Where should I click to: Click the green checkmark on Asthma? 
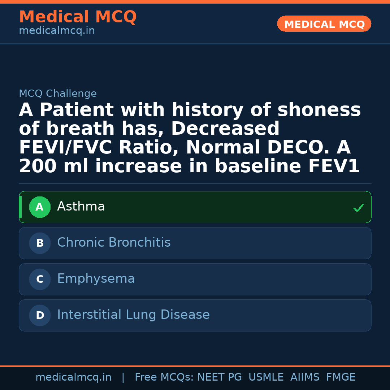tap(358, 208)
